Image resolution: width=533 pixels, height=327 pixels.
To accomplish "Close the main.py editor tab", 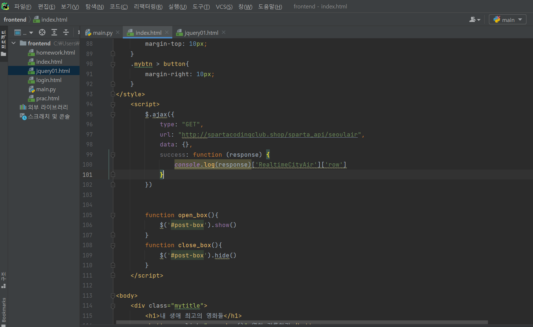I will (x=118, y=32).
